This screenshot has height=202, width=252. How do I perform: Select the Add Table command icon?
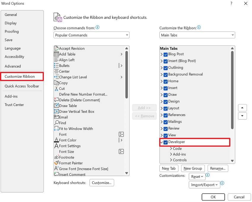click(x=56, y=54)
